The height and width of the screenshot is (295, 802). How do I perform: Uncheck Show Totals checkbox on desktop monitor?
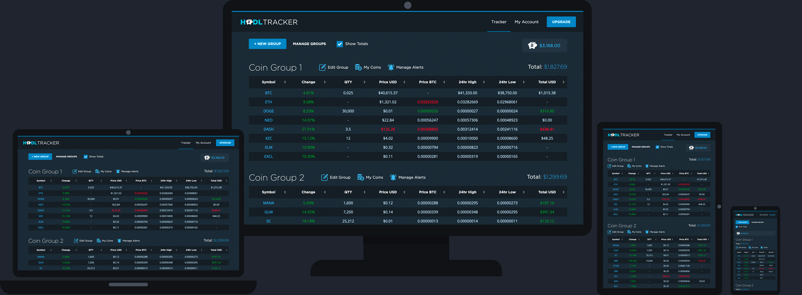[340, 44]
